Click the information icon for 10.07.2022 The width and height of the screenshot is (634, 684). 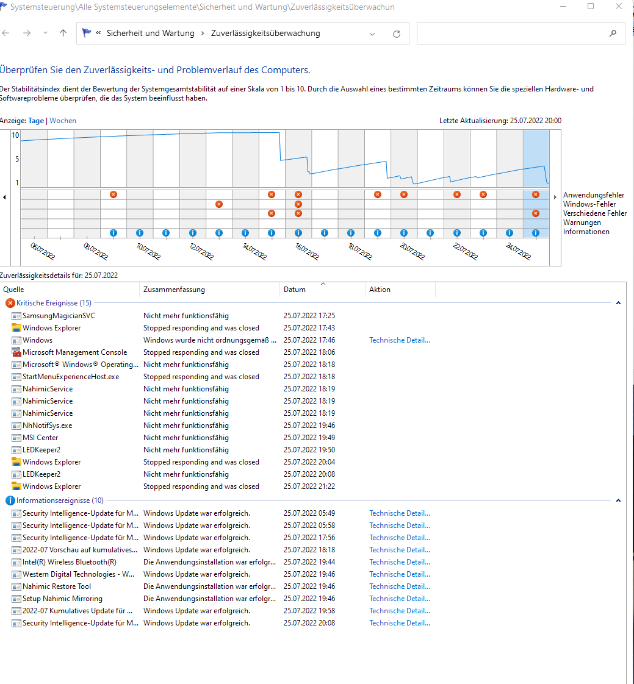(140, 233)
